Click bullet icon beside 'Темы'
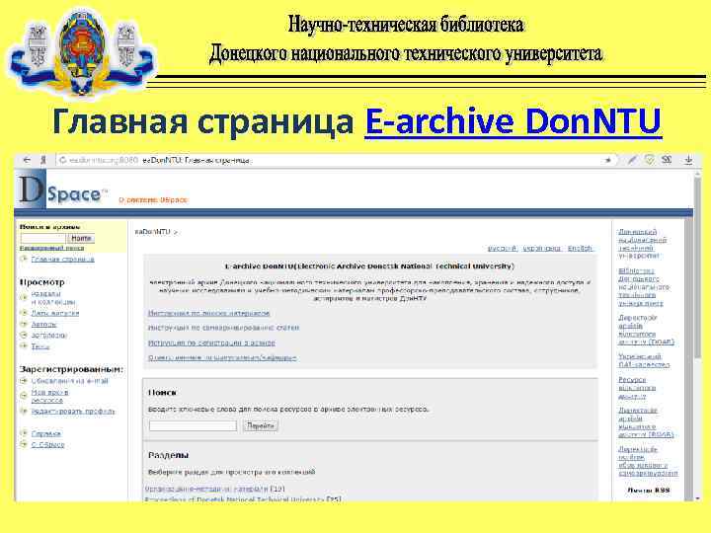This screenshot has height=533, width=711. click(x=24, y=346)
